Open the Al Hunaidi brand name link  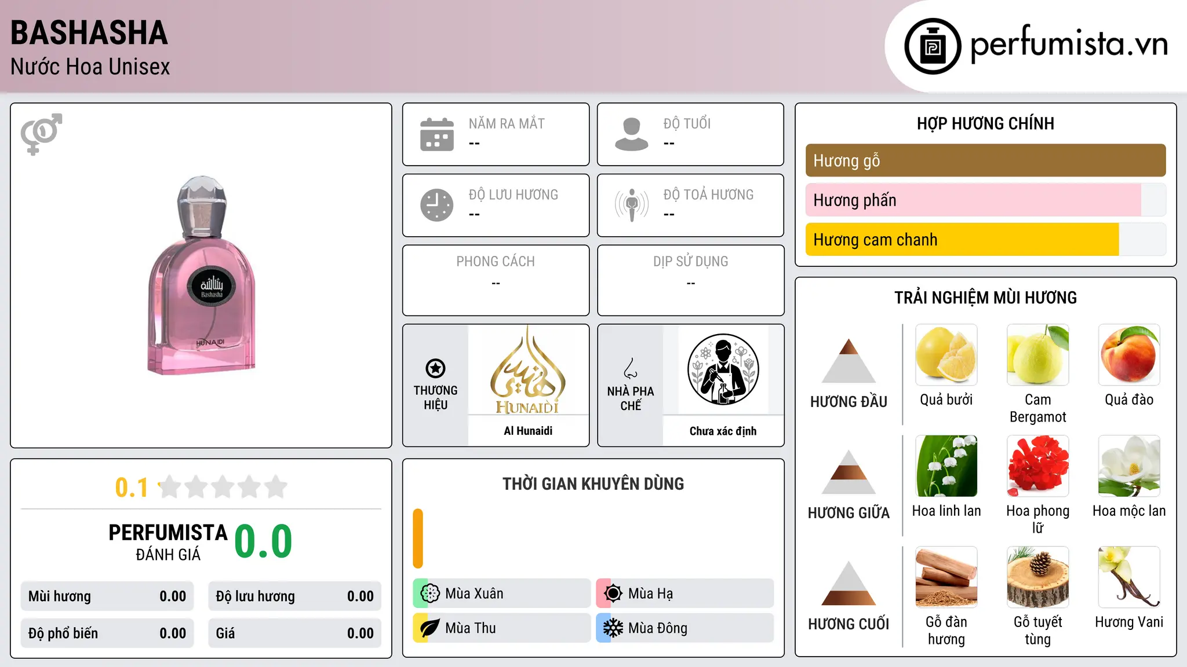click(x=528, y=431)
